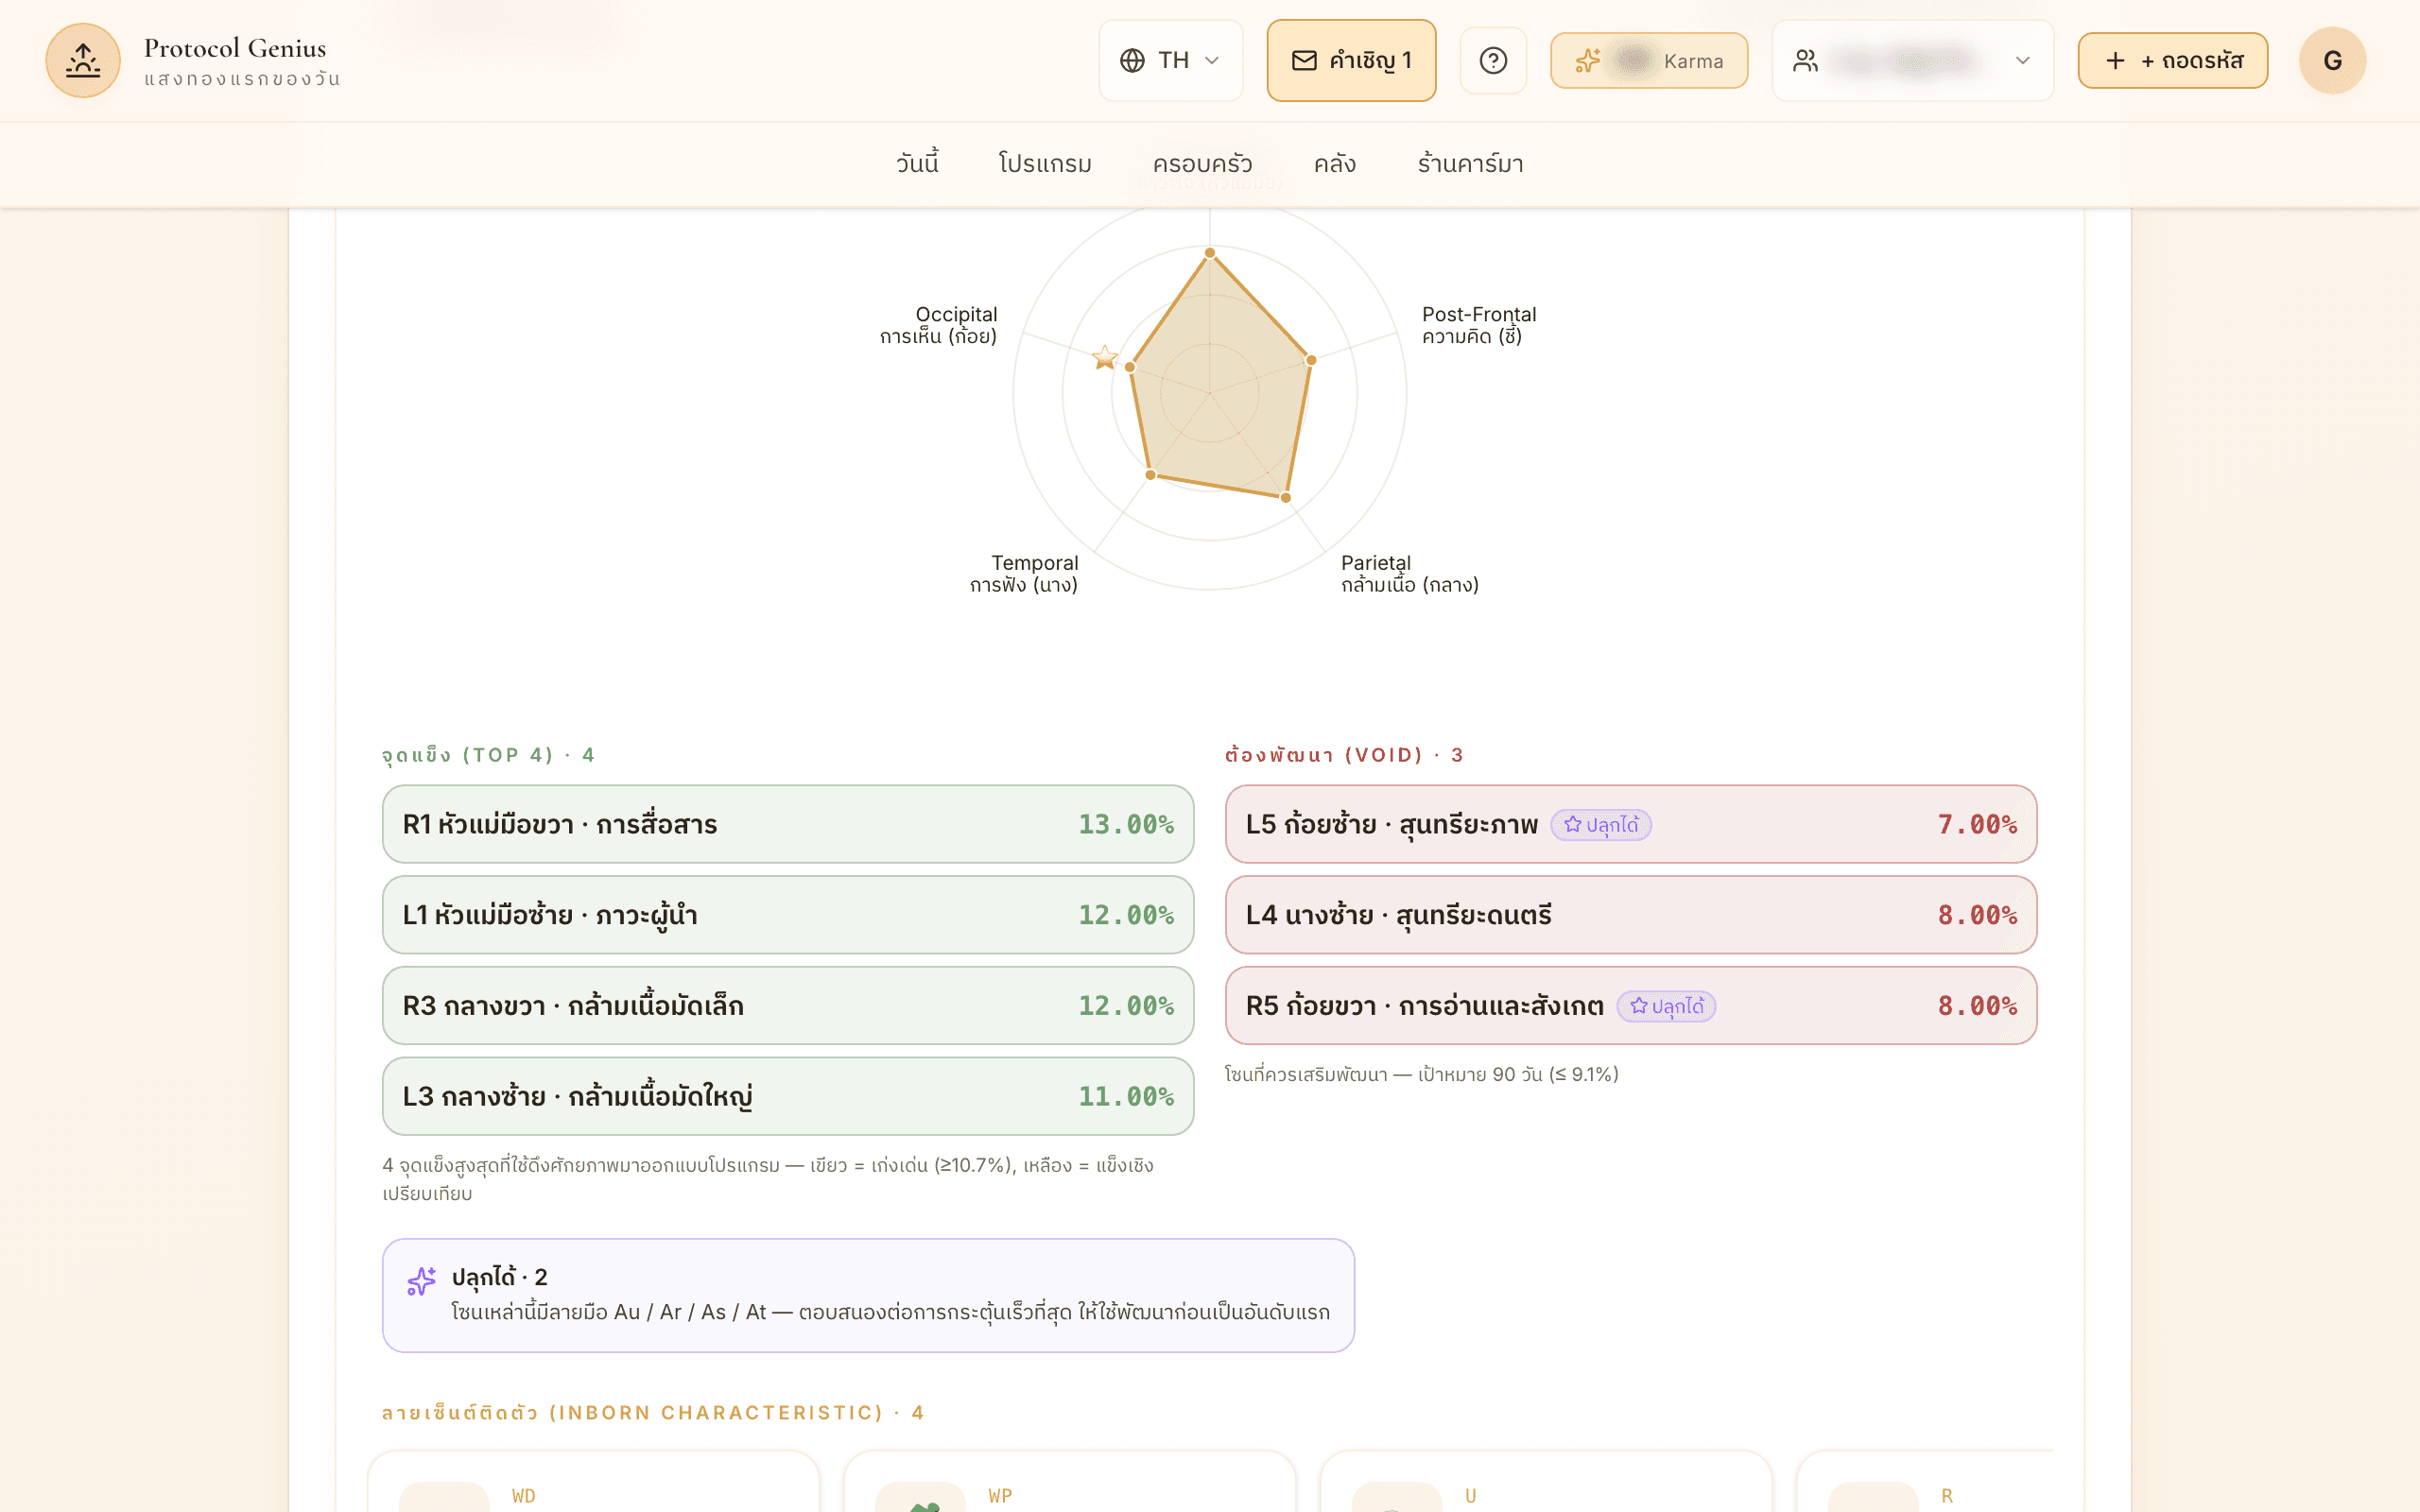
Task: Select the L3 กลางซ้าย strength row
Action: 788,1096
